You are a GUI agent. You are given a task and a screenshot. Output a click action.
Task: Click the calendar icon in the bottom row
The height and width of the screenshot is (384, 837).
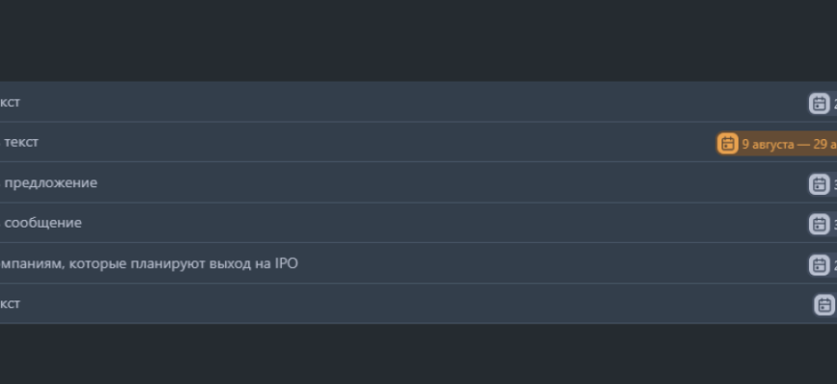824,305
